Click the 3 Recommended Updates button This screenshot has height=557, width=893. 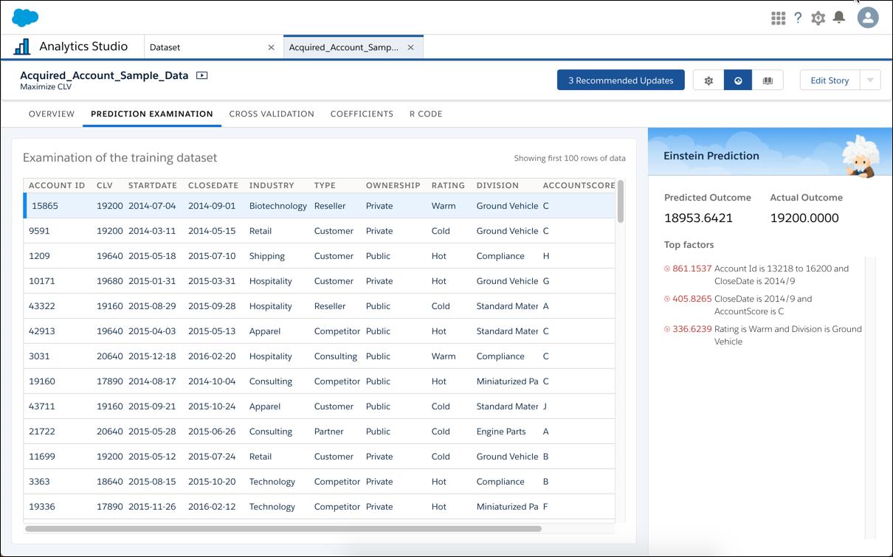point(621,80)
